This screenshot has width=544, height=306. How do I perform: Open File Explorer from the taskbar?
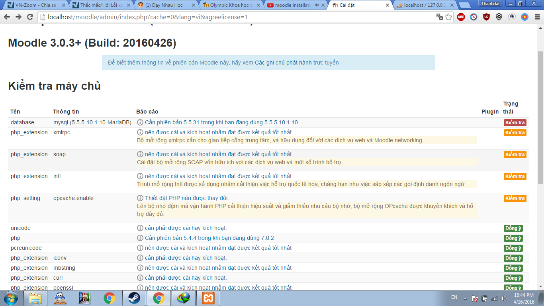pos(35,298)
